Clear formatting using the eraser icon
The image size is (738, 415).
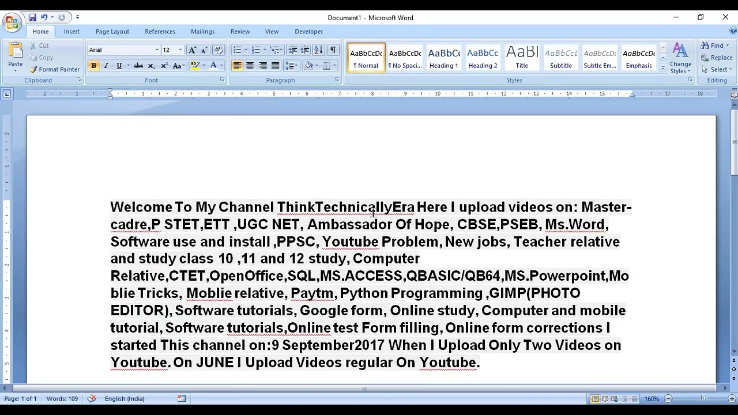218,50
